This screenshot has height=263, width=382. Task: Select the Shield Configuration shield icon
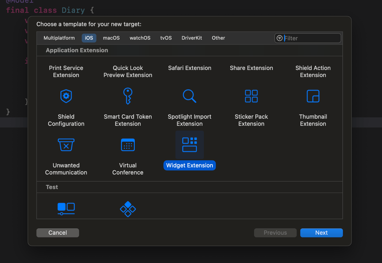pyautogui.click(x=66, y=96)
